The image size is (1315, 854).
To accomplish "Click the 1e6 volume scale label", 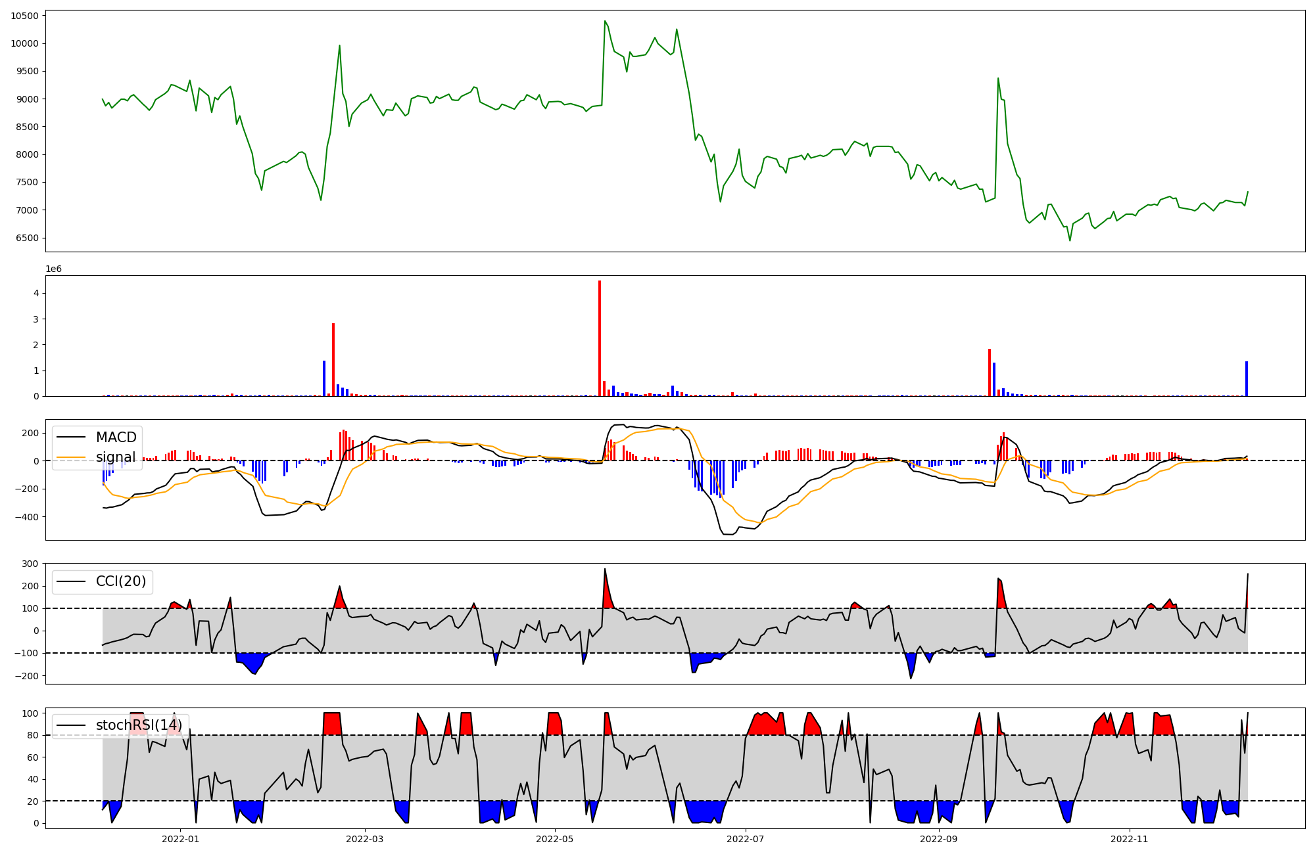I will (53, 269).
